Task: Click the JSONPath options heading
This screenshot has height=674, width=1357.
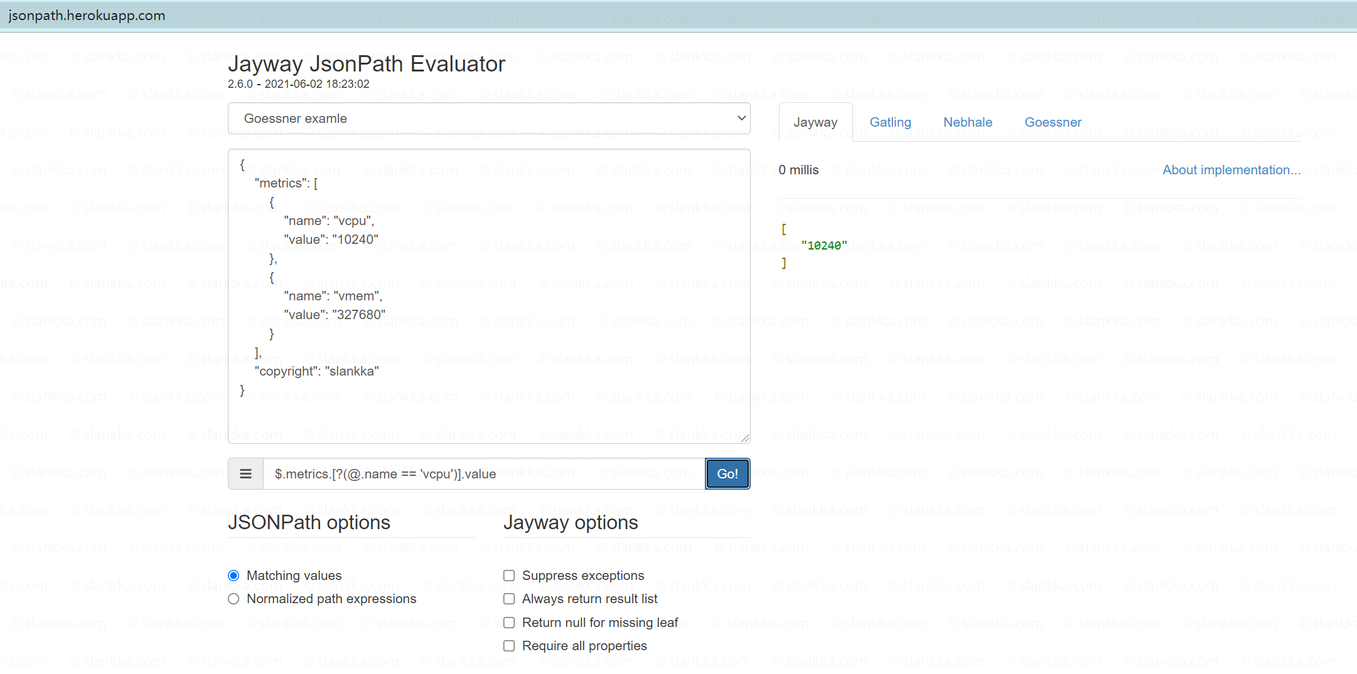Action: tap(309, 523)
